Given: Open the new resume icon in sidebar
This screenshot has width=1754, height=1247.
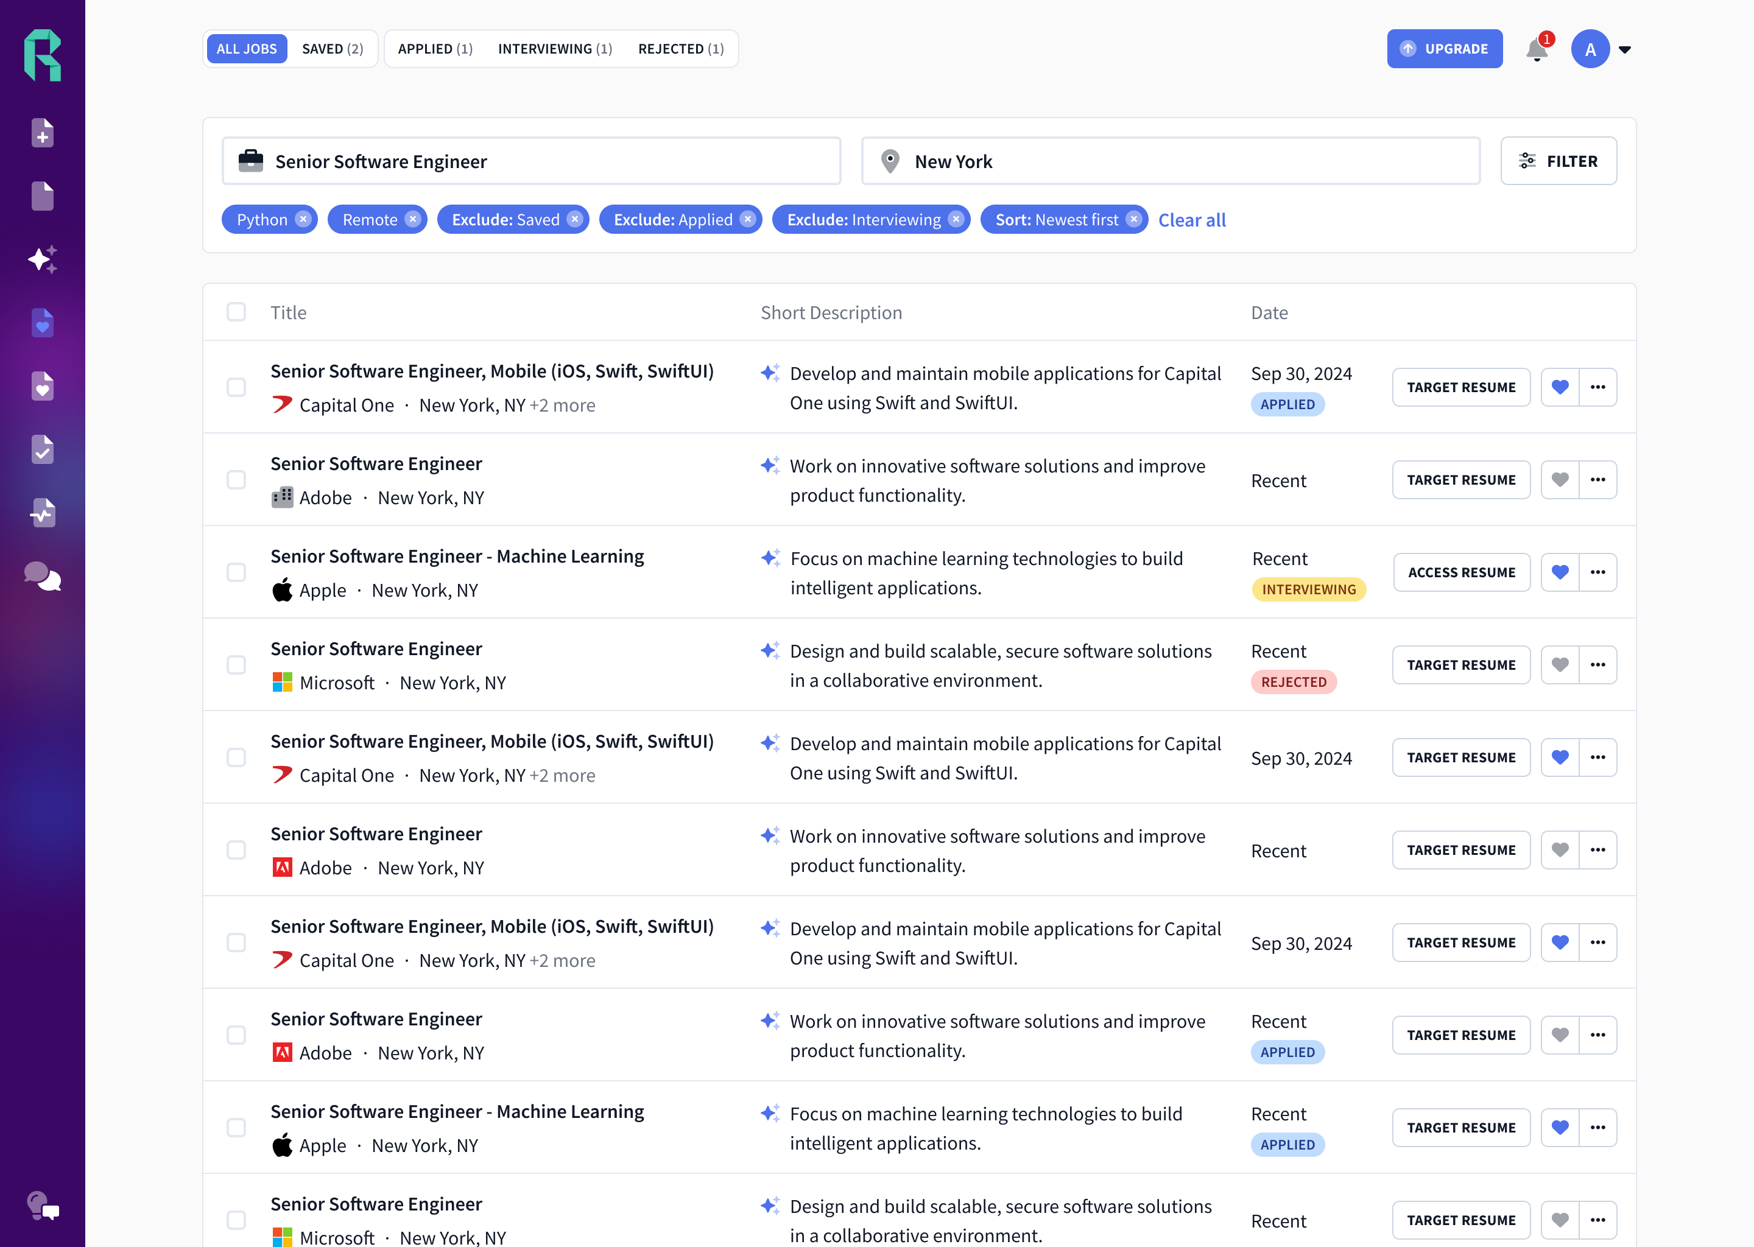Looking at the screenshot, I should tap(42, 133).
